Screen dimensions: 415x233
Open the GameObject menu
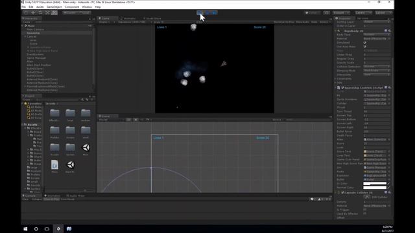54,7
